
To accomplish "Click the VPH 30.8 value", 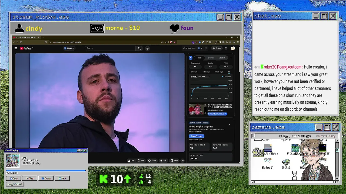I will point(226,67).
